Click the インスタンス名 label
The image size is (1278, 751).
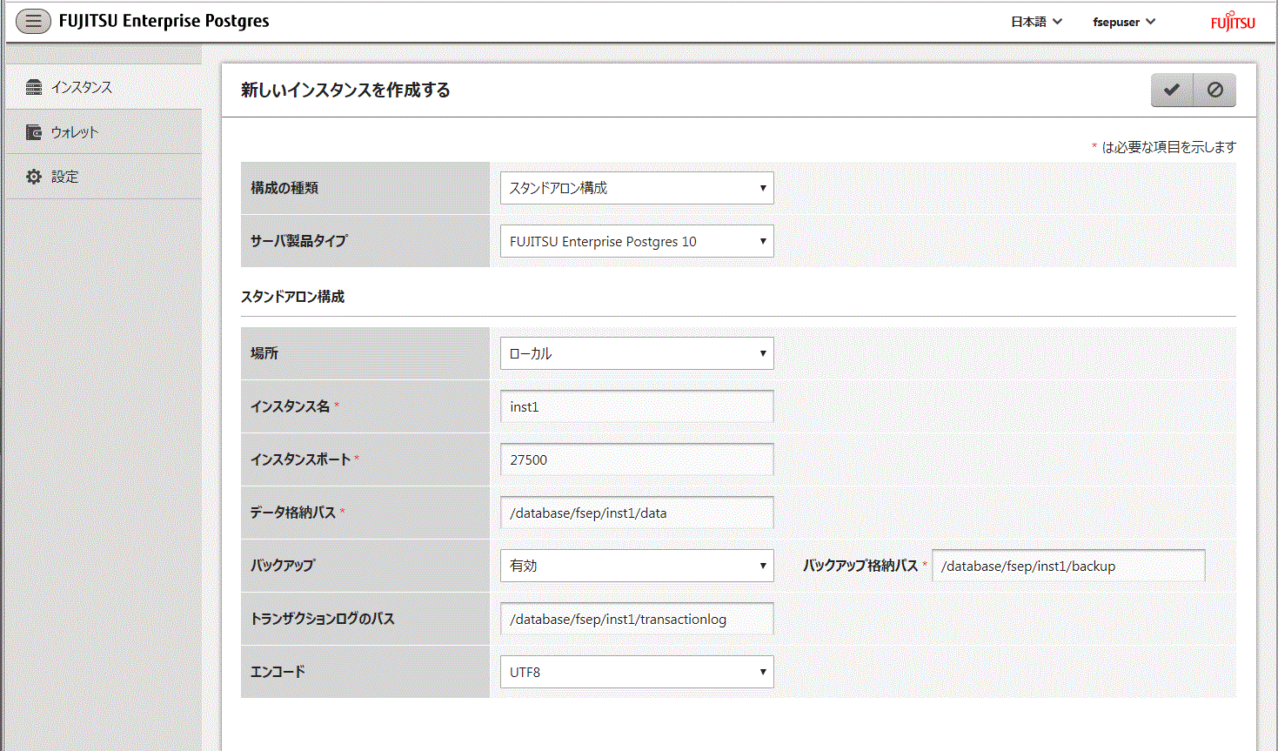pyautogui.click(x=291, y=406)
